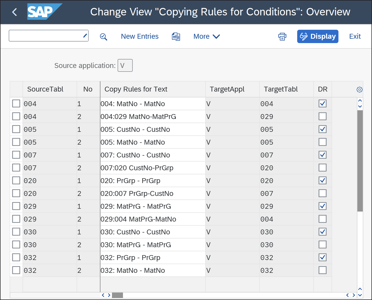Check DR for 032: MatNo - MatNo

323,270
